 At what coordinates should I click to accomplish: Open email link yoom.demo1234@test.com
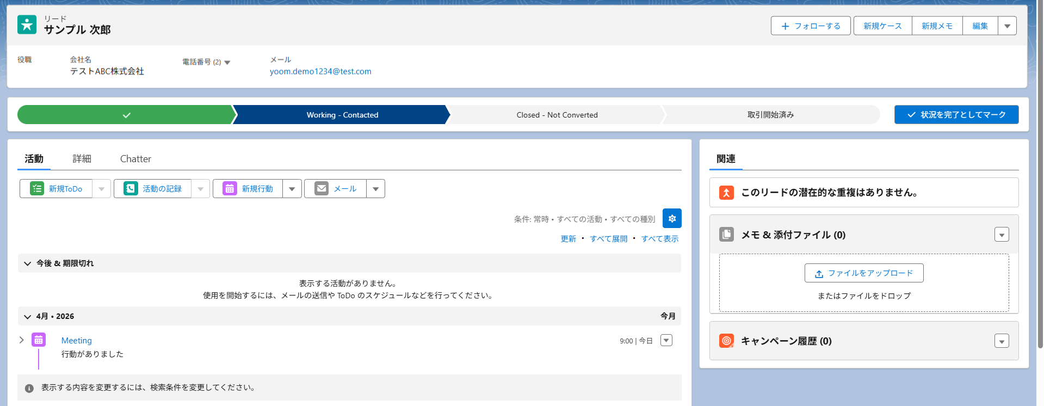(x=320, y=71)
